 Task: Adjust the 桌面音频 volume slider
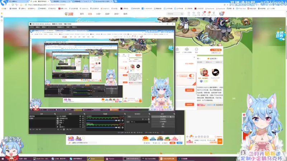(x=102, y=121)
